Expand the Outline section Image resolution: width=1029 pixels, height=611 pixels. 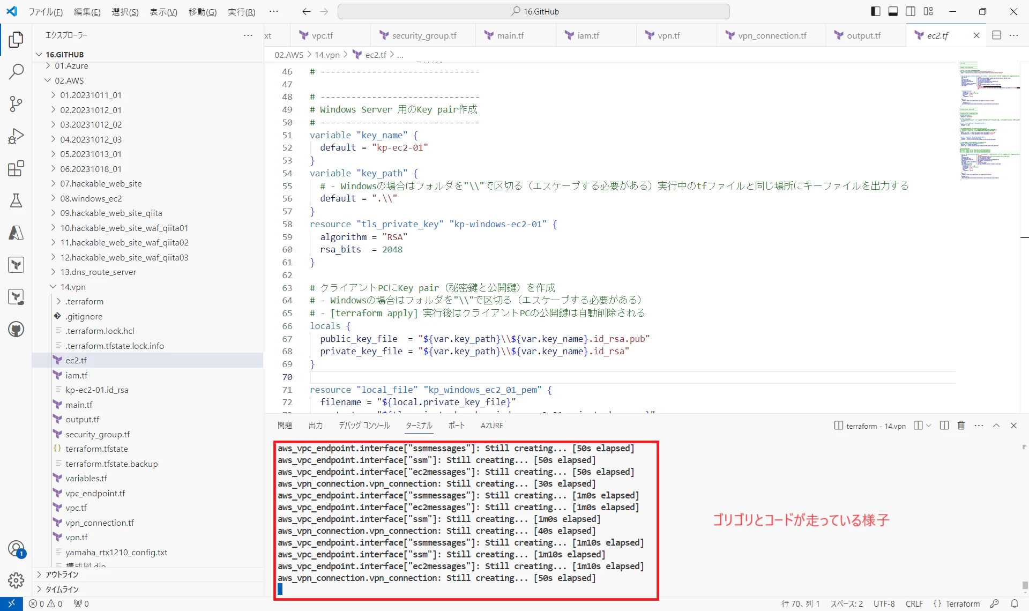(147, 574)
